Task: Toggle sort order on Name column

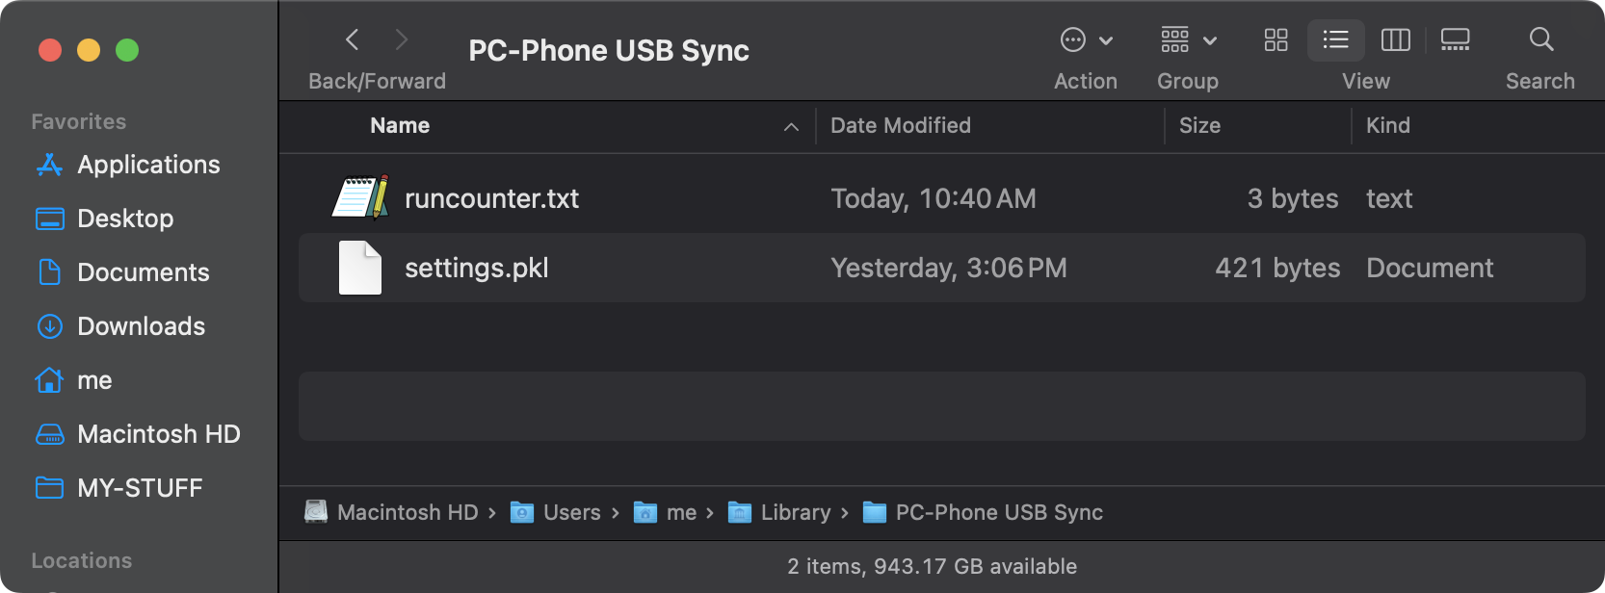Action: point(400,126)
